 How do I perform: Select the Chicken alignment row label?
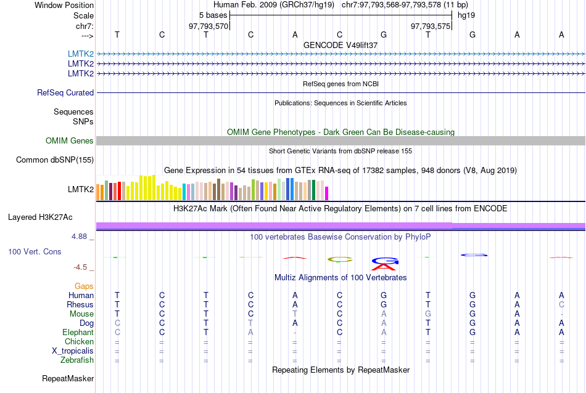[x=79, y=341]
